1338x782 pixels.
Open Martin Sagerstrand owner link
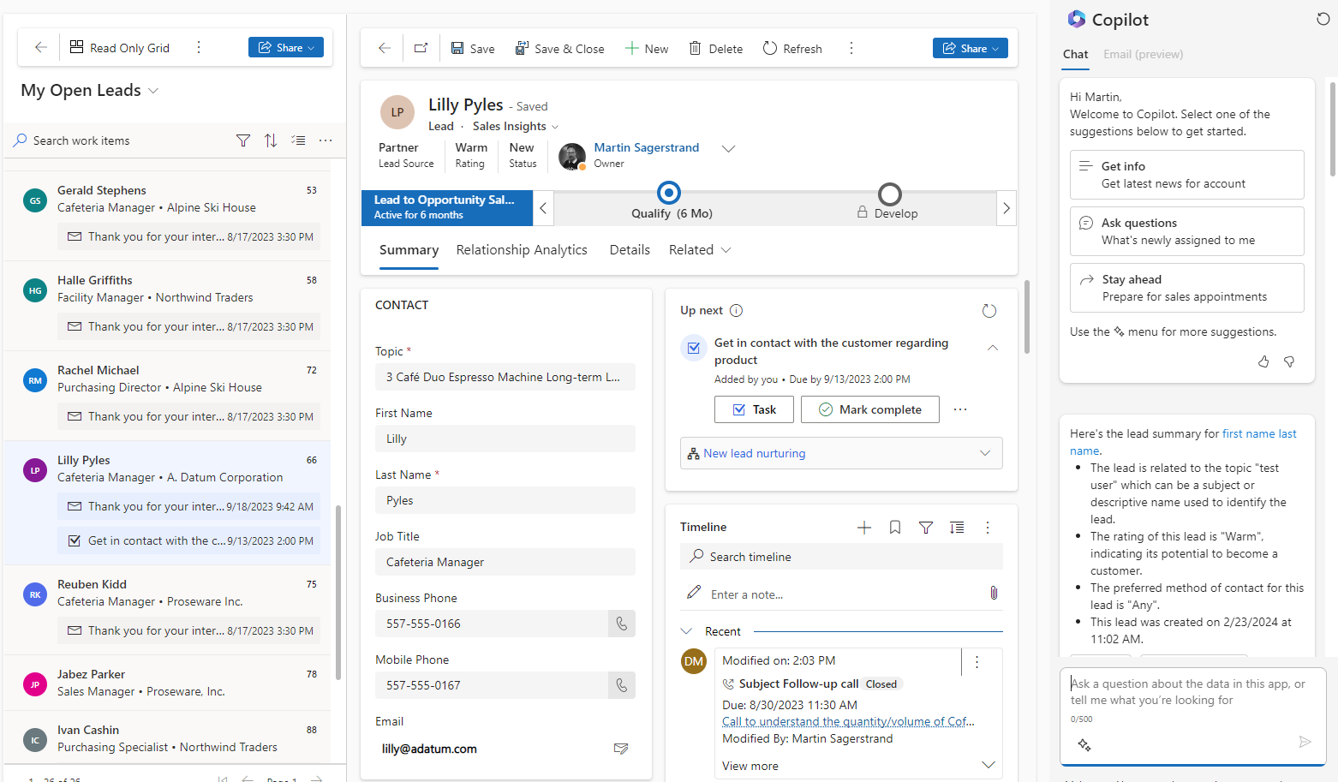tap(647, 148)
